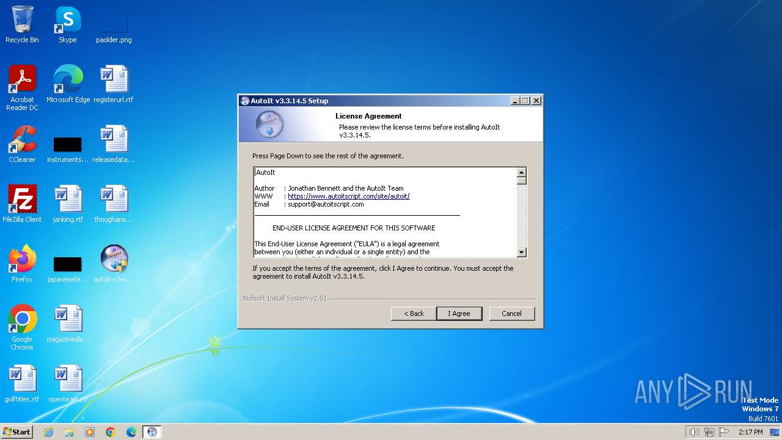Click inside the license agreement text box
The width and height of the screenshot is (782, 440).
[x=385, y=212]
